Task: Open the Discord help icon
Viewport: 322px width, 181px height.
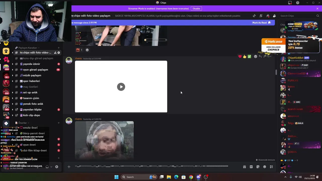Action: click(298, 3)
